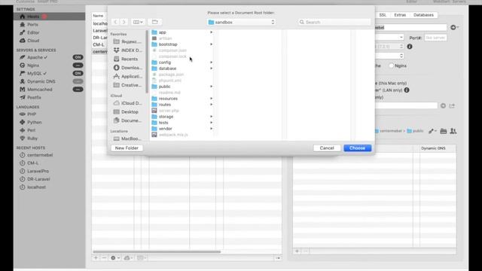
Task: Switch to the Databases tab
Action: tap(423, 15)
